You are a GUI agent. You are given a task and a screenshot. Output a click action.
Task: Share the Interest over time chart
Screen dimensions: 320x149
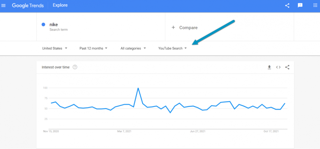pos(287,67)
